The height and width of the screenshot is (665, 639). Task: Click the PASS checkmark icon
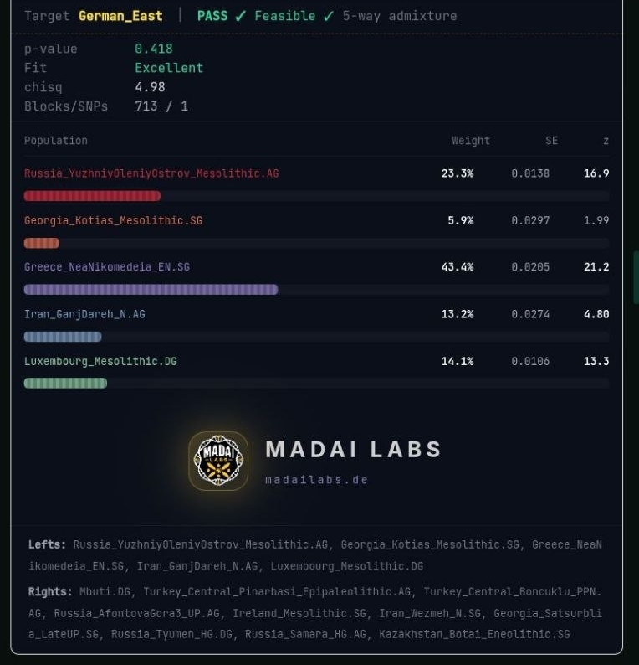pos(241,16)
